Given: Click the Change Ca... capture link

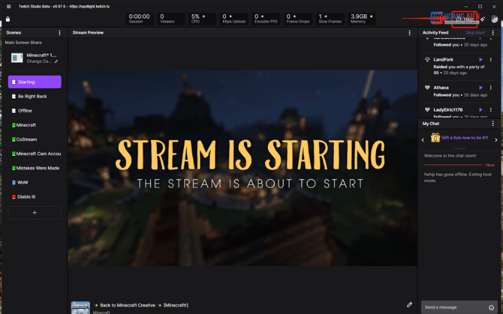Looking at the screenshot, I should pos(39,62).
